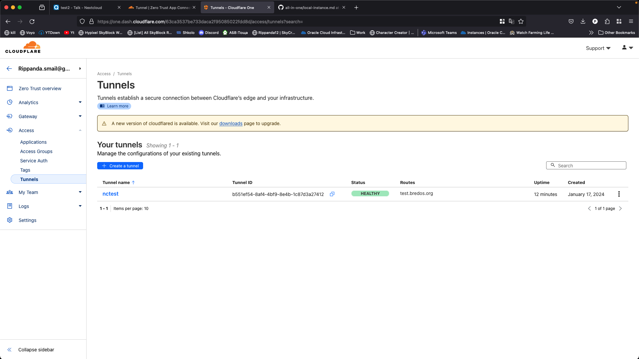Open the user profile dropdown
The width and height of the screenshot is (639, 359).
[x=627, y=48]
